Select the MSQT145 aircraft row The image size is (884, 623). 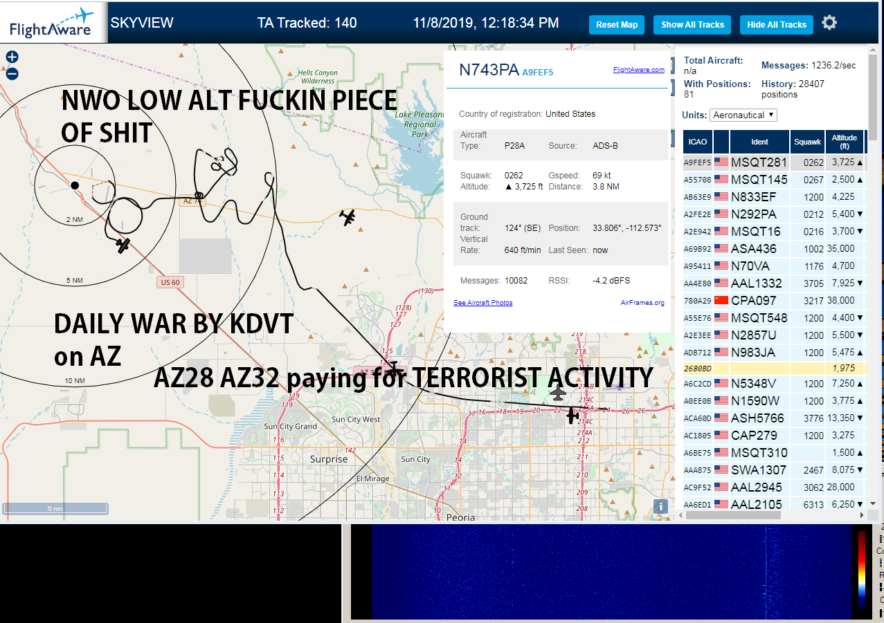[x=774, y=180]
